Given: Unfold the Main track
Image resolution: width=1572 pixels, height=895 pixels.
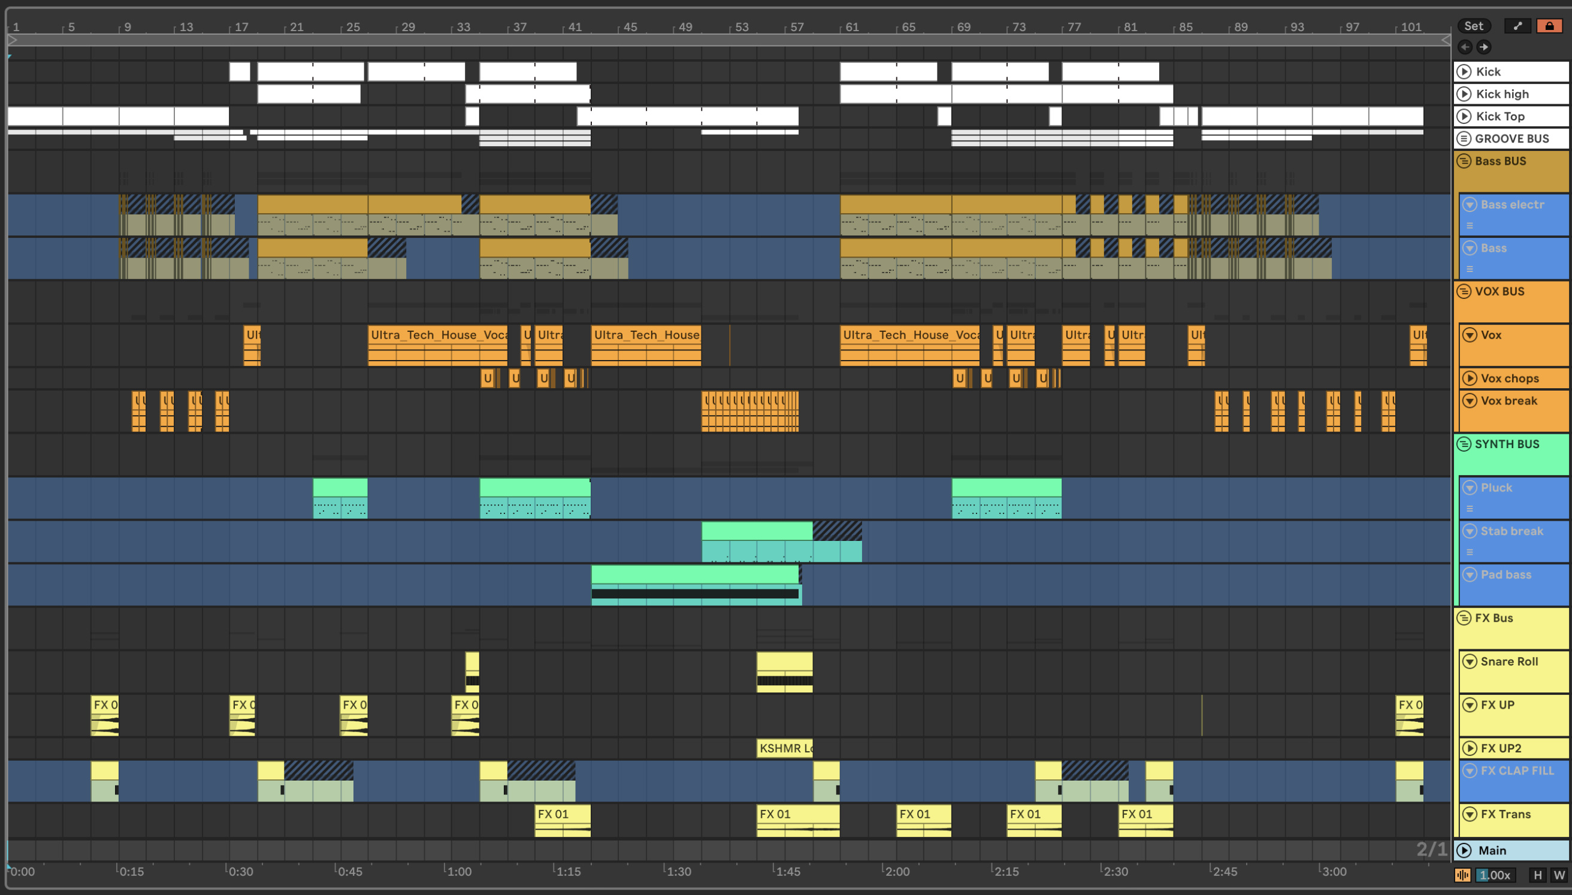Looking at the screenshot, I should [x=1464, y=850].
